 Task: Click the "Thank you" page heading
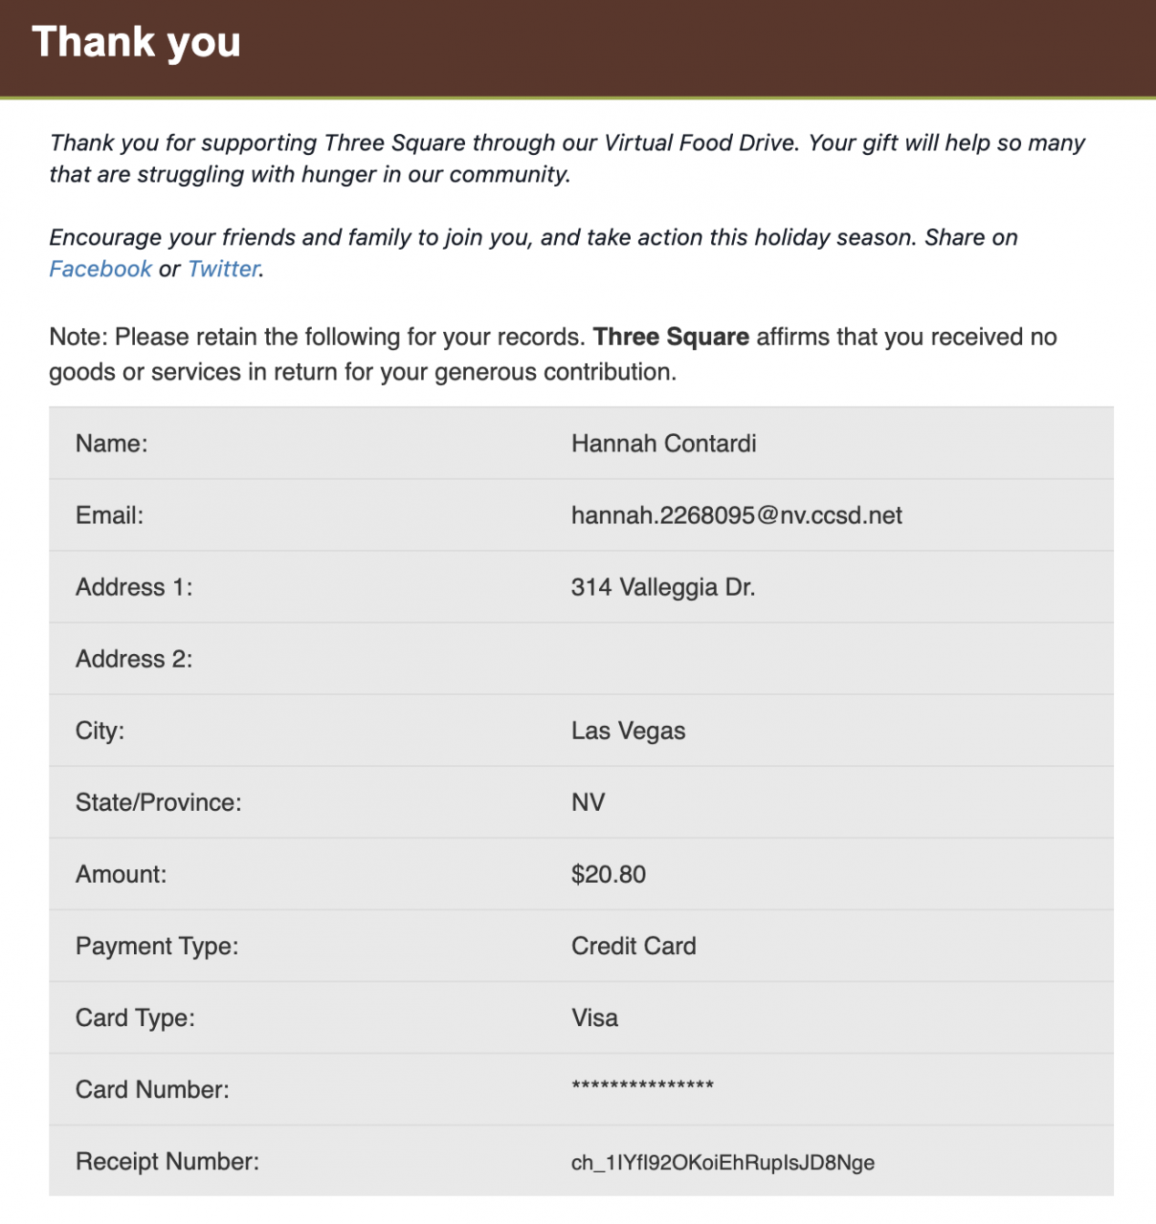[x=136, y=43]
